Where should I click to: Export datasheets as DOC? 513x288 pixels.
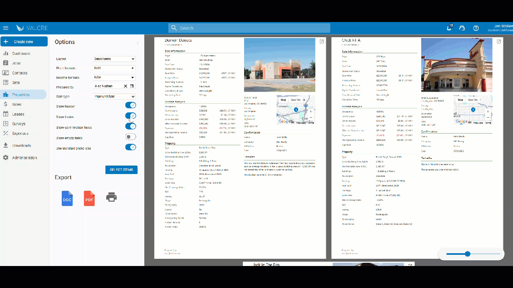pos(67,198)
